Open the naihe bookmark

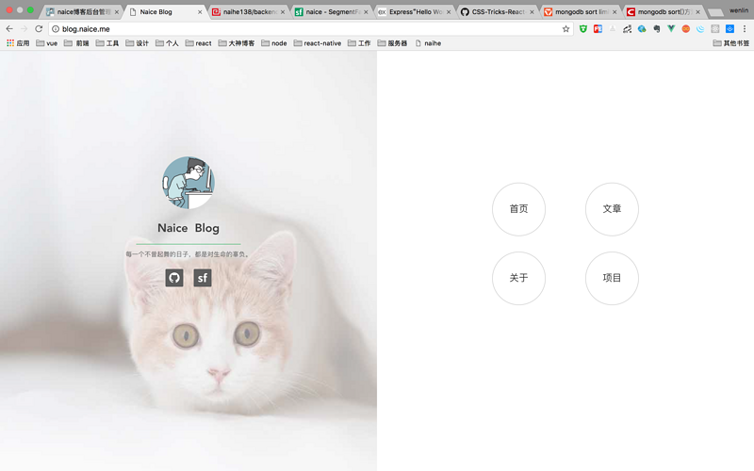[x=428, y=43]
